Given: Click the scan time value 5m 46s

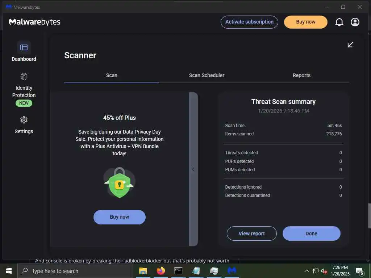Looking at the screenshot, I should [334, 126].
